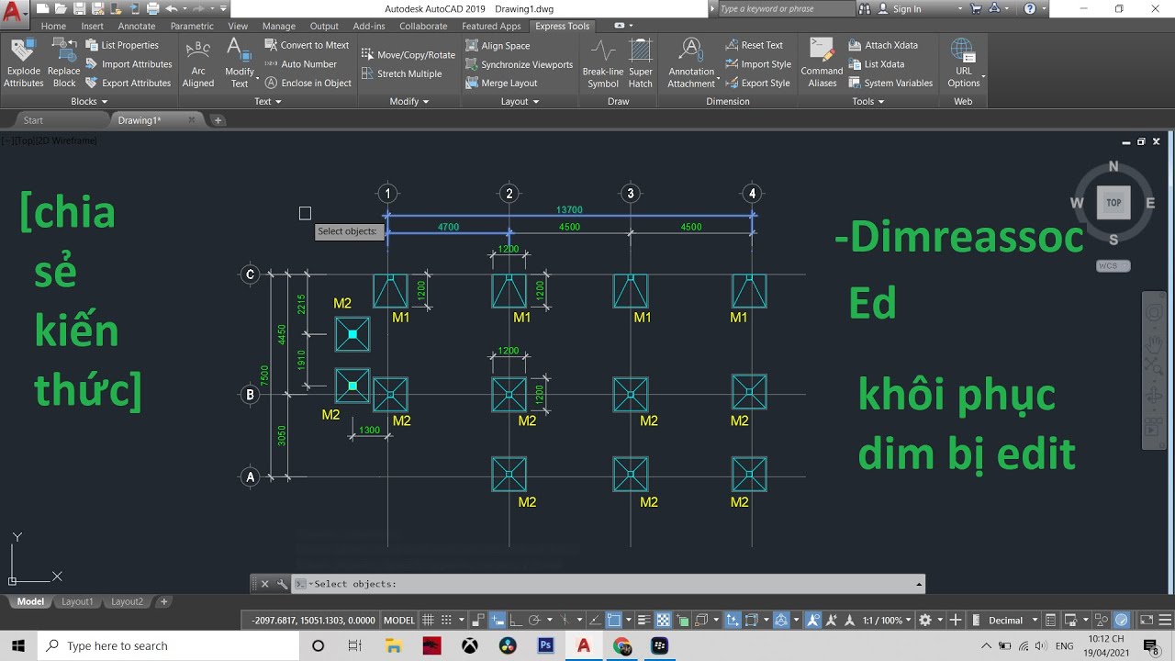Click the Explode Attributes tool

pyautogui.click(x=24, y=63)
